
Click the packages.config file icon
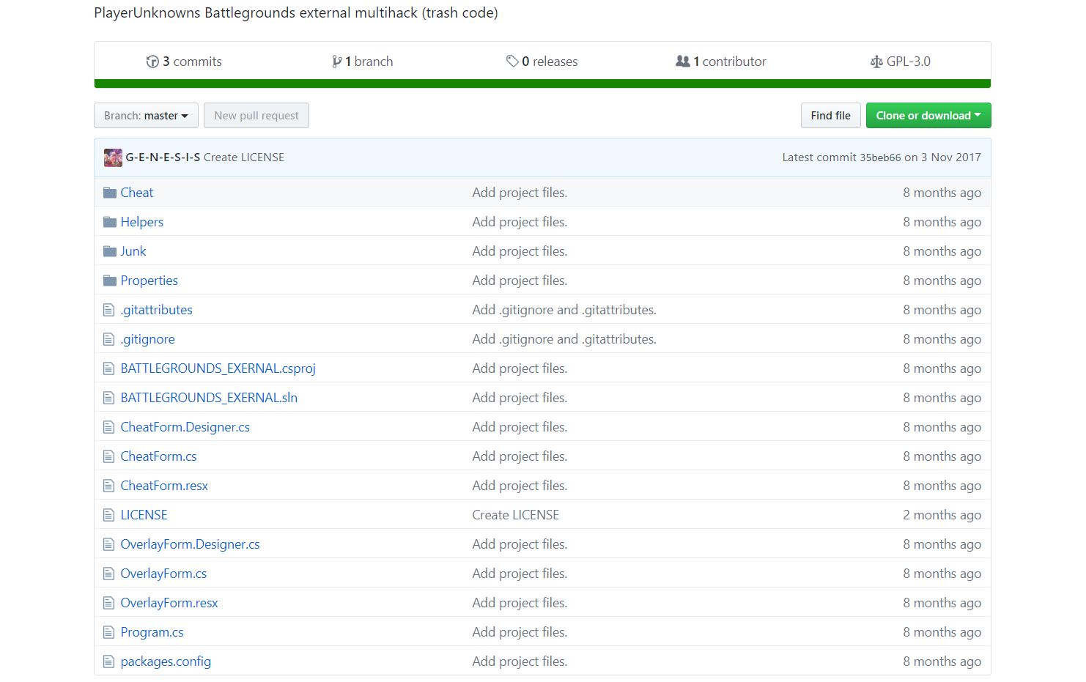(109, 661)
